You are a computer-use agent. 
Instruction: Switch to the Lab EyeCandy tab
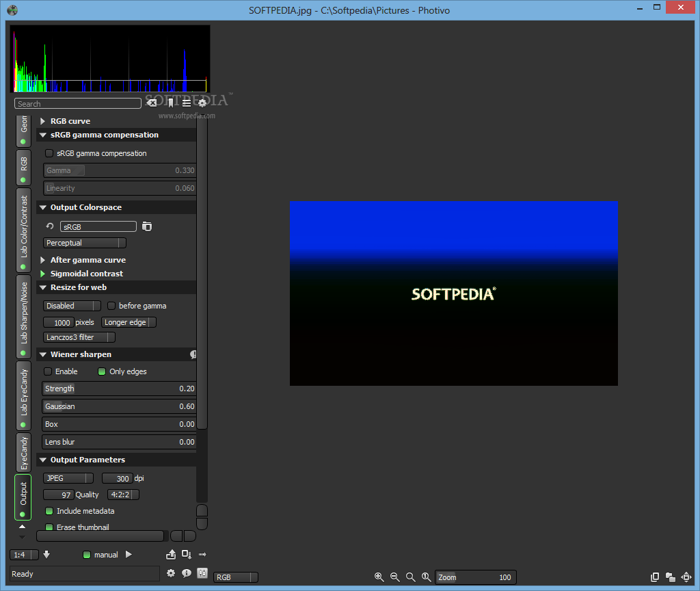pyautogui.click(x=24, y=395)
